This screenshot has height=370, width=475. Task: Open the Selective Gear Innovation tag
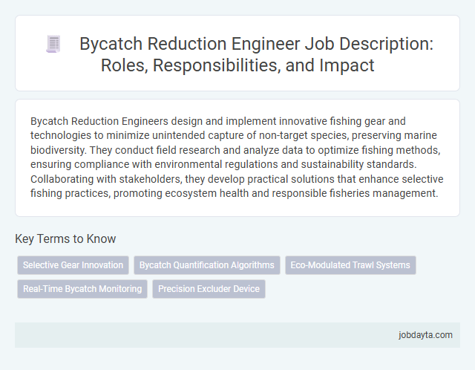(x=73, y=265)
